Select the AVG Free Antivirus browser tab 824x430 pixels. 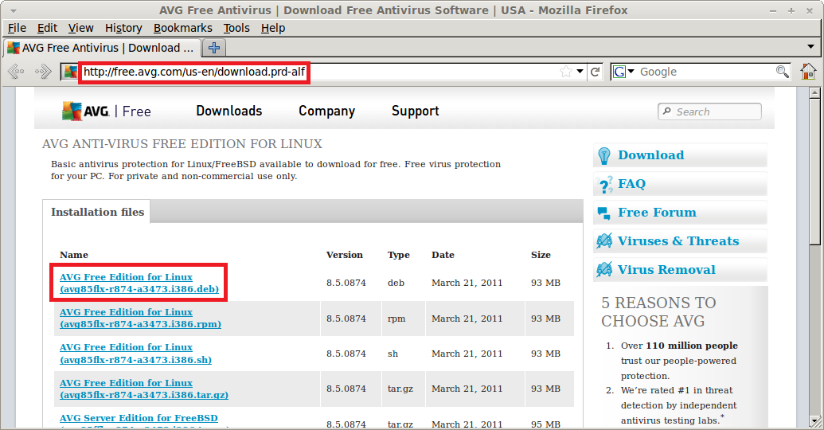(x=102, y=48)
